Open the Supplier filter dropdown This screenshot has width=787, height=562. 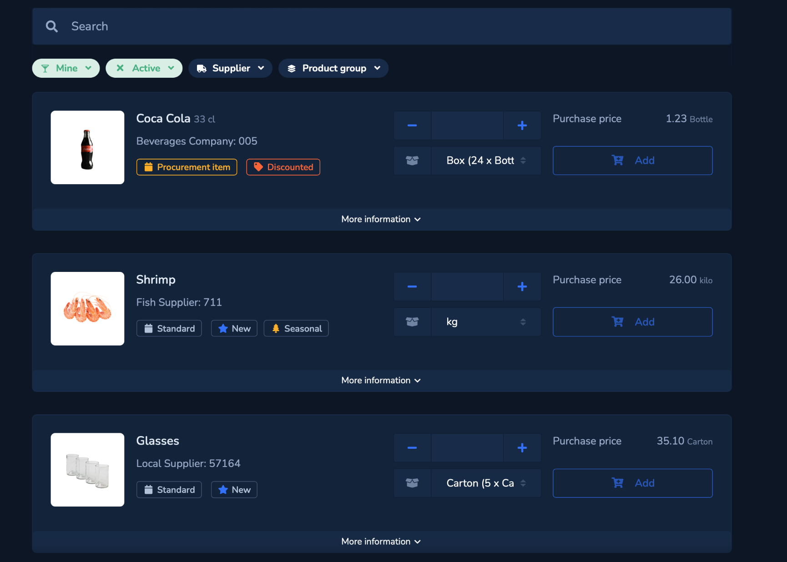(x=230, y=68)
